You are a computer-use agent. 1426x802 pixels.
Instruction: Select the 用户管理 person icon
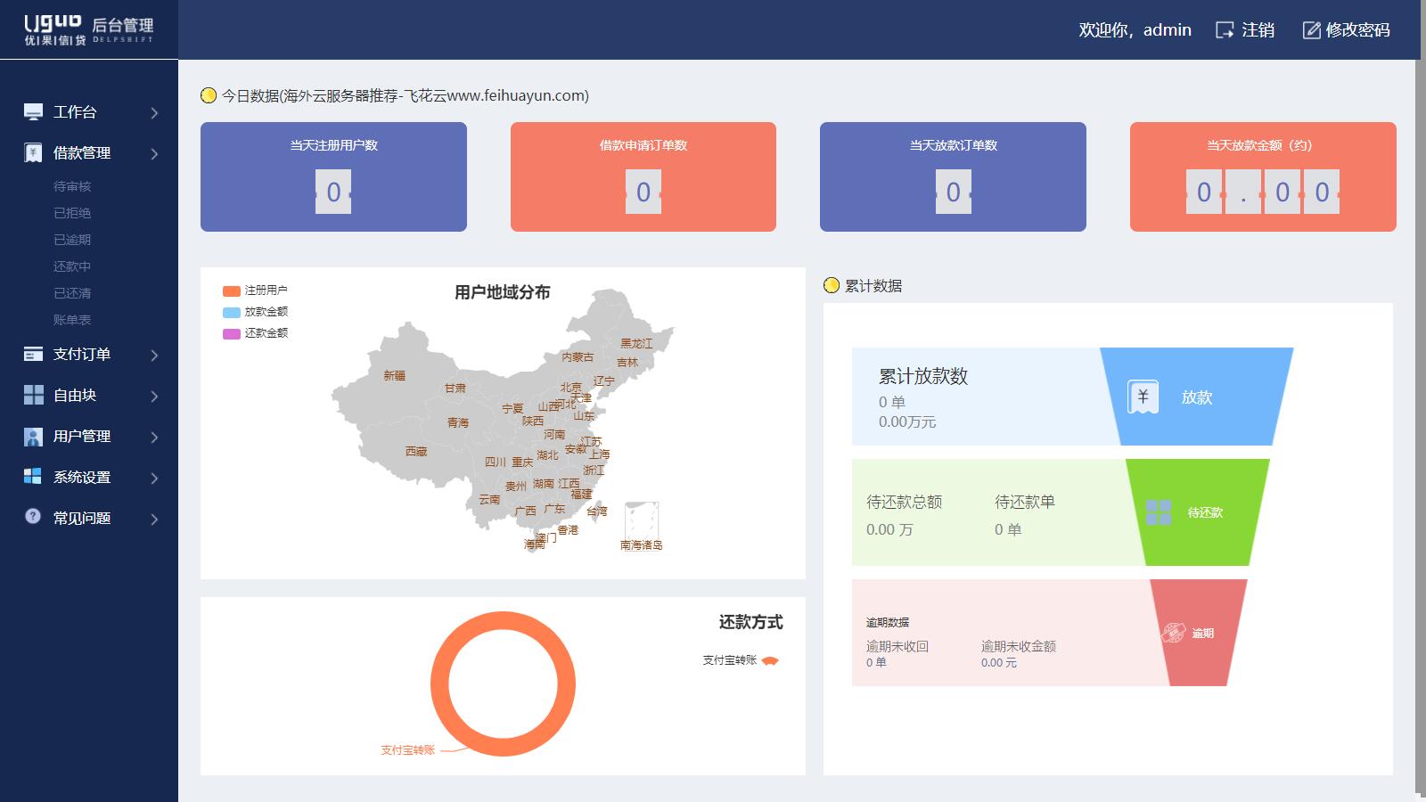pos(33,436)
